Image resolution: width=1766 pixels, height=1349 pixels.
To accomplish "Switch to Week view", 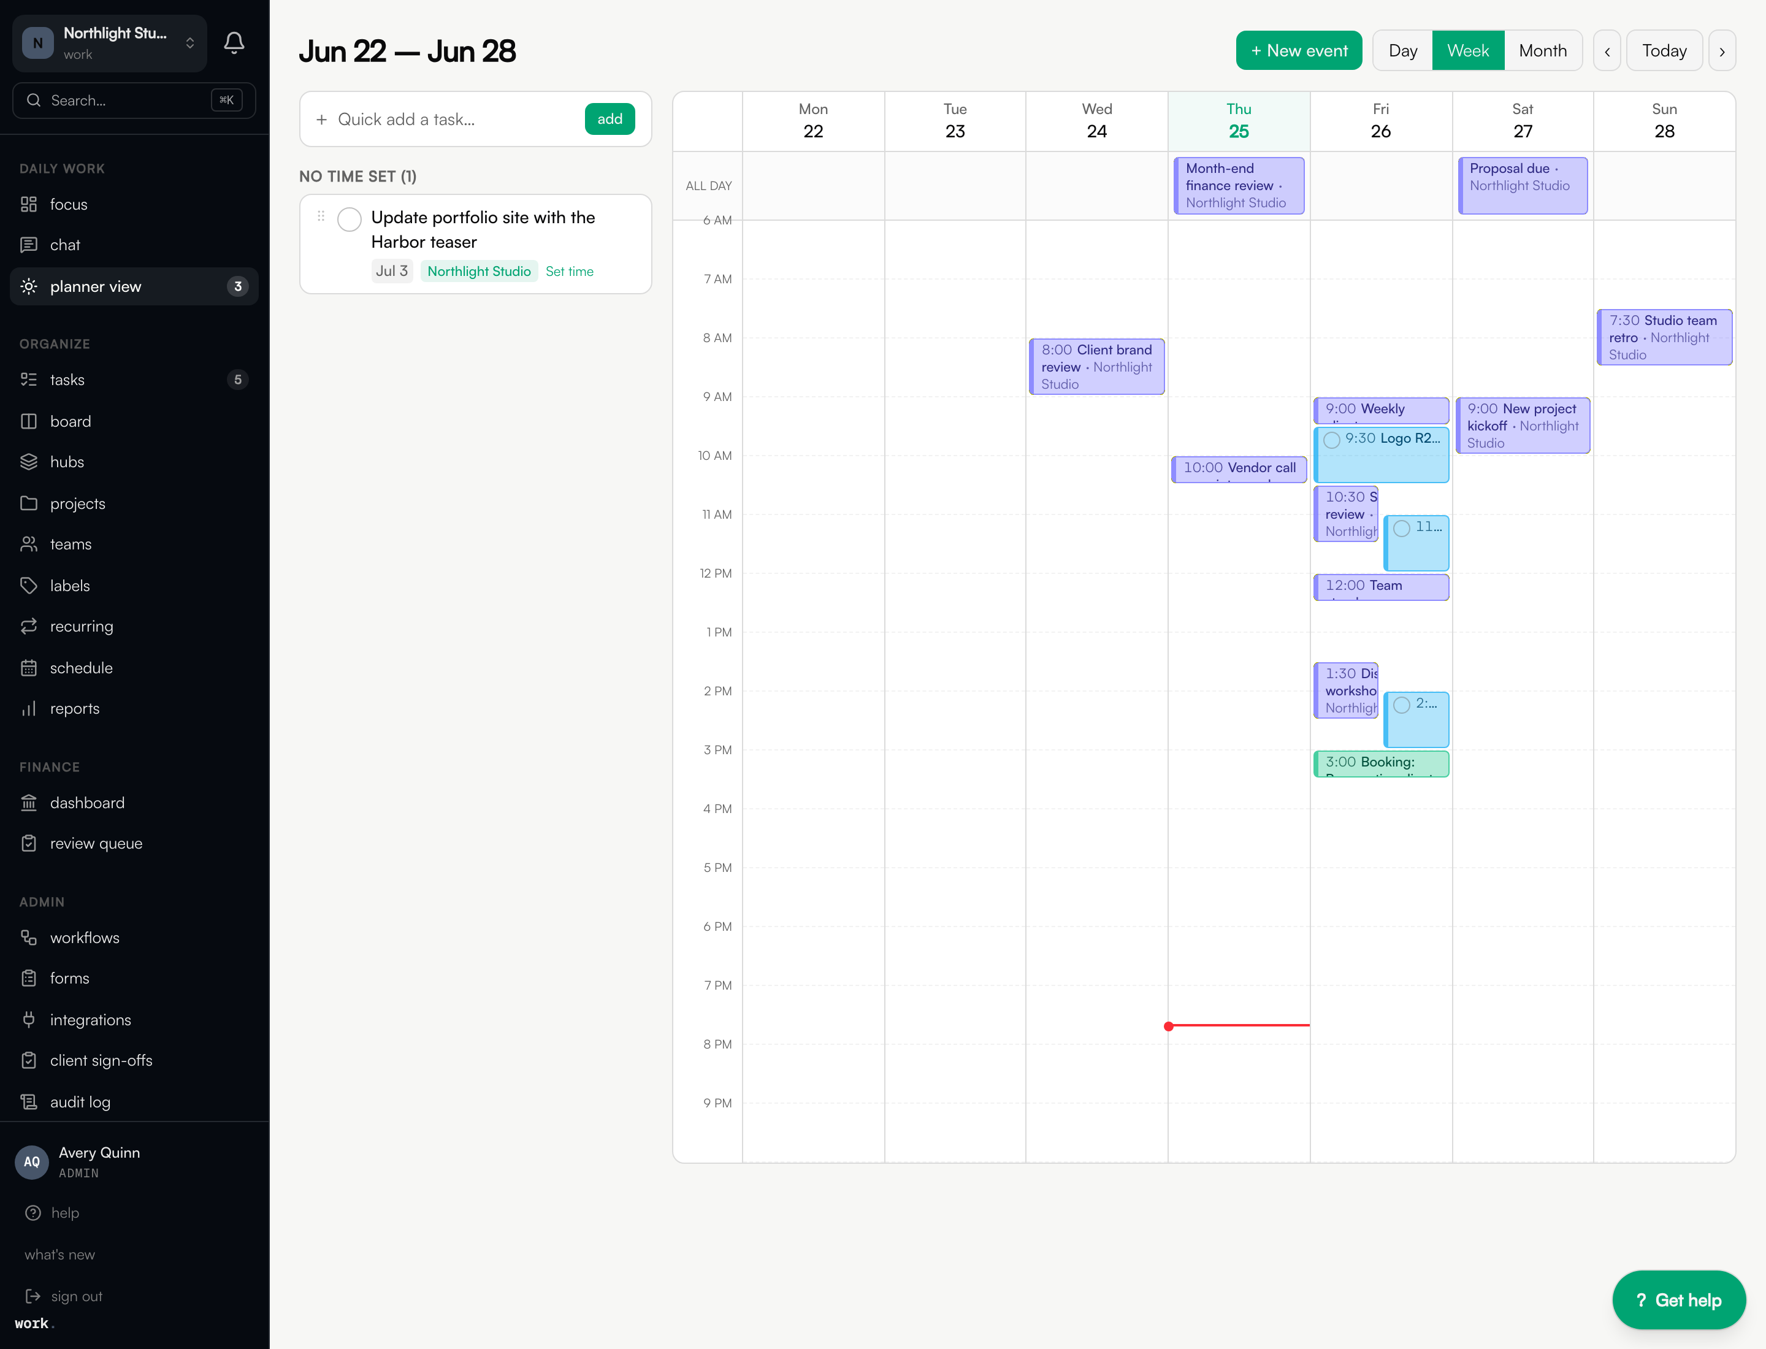I will tap(1467, 50).
